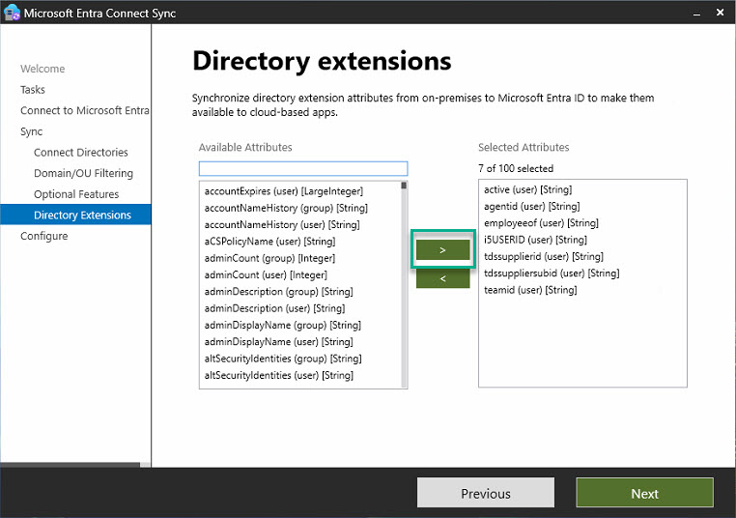Viewport: 736px width, 518px height.
Task: Click the remove attribute arrow button
Action: pos(442,278)
